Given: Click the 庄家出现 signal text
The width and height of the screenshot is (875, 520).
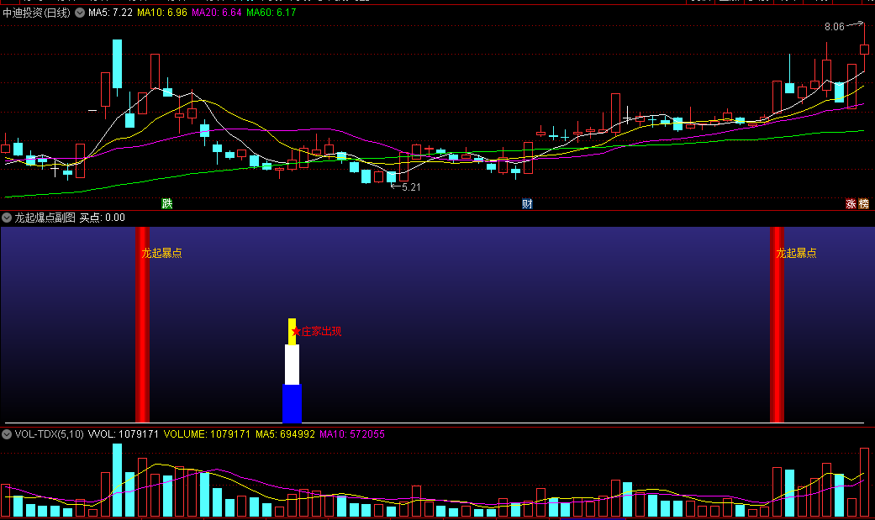Looking at the screenshot, I should 321,332.
